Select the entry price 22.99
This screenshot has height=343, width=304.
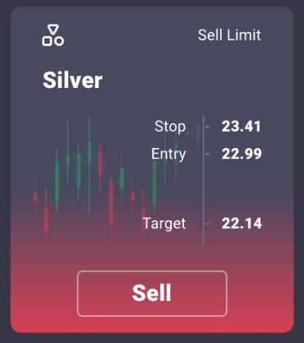(242, 154)
